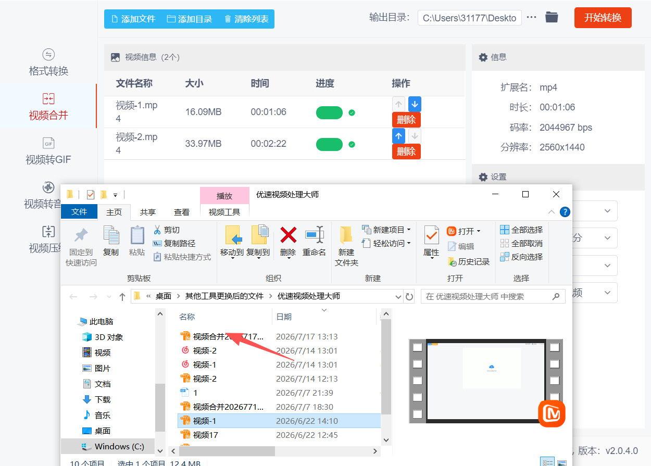Switch to the 查看 ribbon tab
Image resolution: width=651 pixels, height=466 pixels.
pos(182,212)
